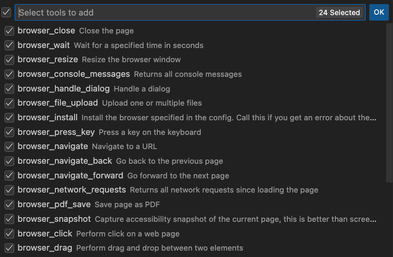This screenshot has height=257, width=393.
Task: Disable the browser_press_key checkbox
Action: [9, 132]
